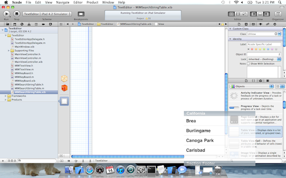The image size is (286, 178).
Task: Select MainViewController.xib file
Action: click(x=29, y=62)
